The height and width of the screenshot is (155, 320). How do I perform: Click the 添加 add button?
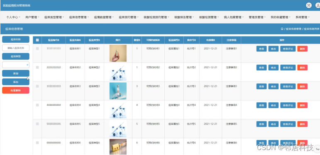(16, 82)
